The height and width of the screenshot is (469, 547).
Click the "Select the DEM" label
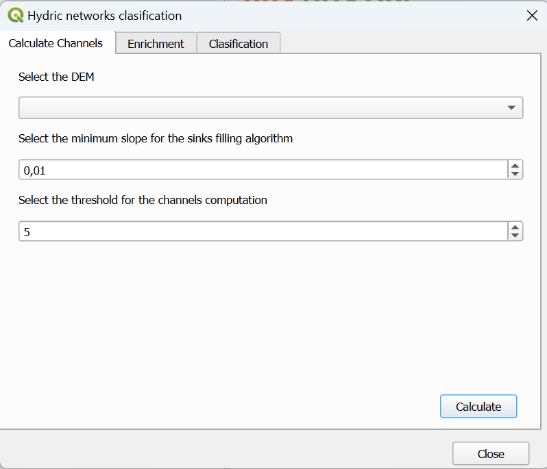point(56,77)
